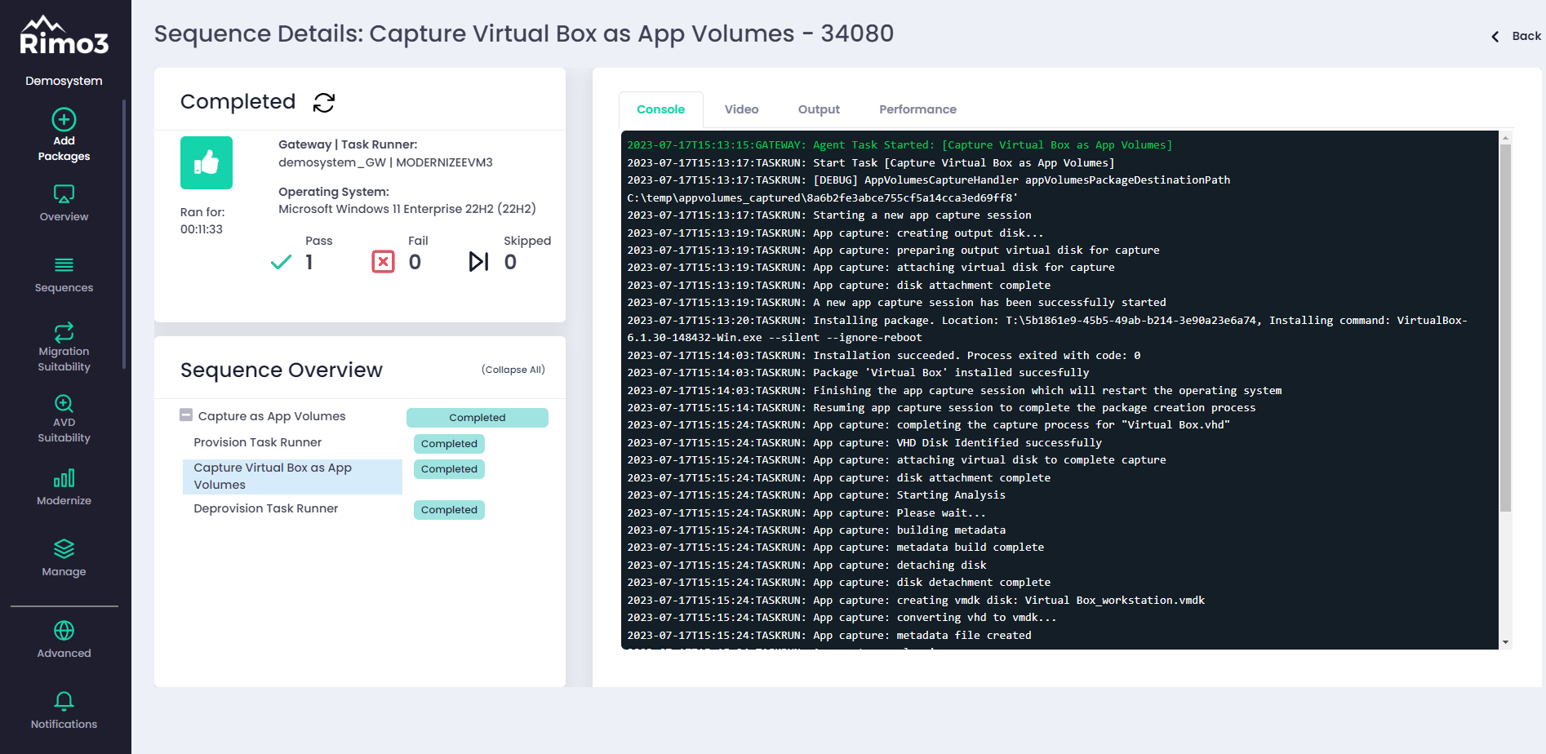Click console line 'Agent Task Started'
1546x754 pixels.
(x=900, y=145)
